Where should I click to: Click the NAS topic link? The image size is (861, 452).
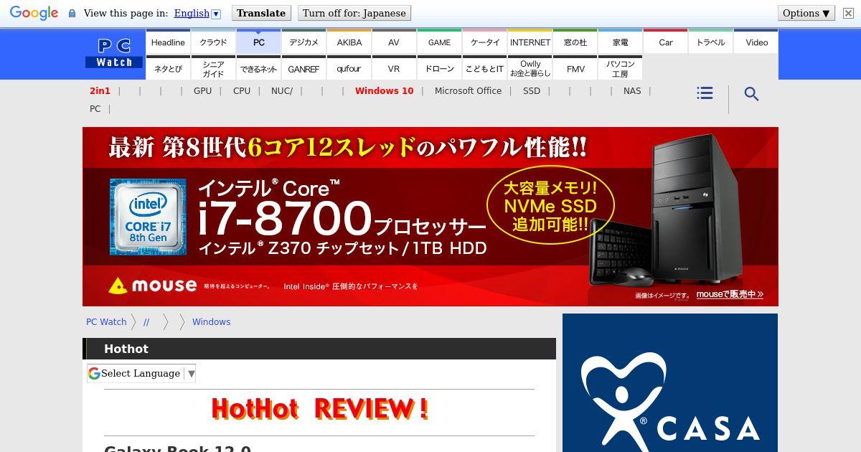pos(632,90)
